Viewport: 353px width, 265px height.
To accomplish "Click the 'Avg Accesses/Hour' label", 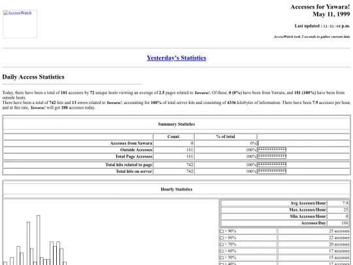I will coord(308,203).
